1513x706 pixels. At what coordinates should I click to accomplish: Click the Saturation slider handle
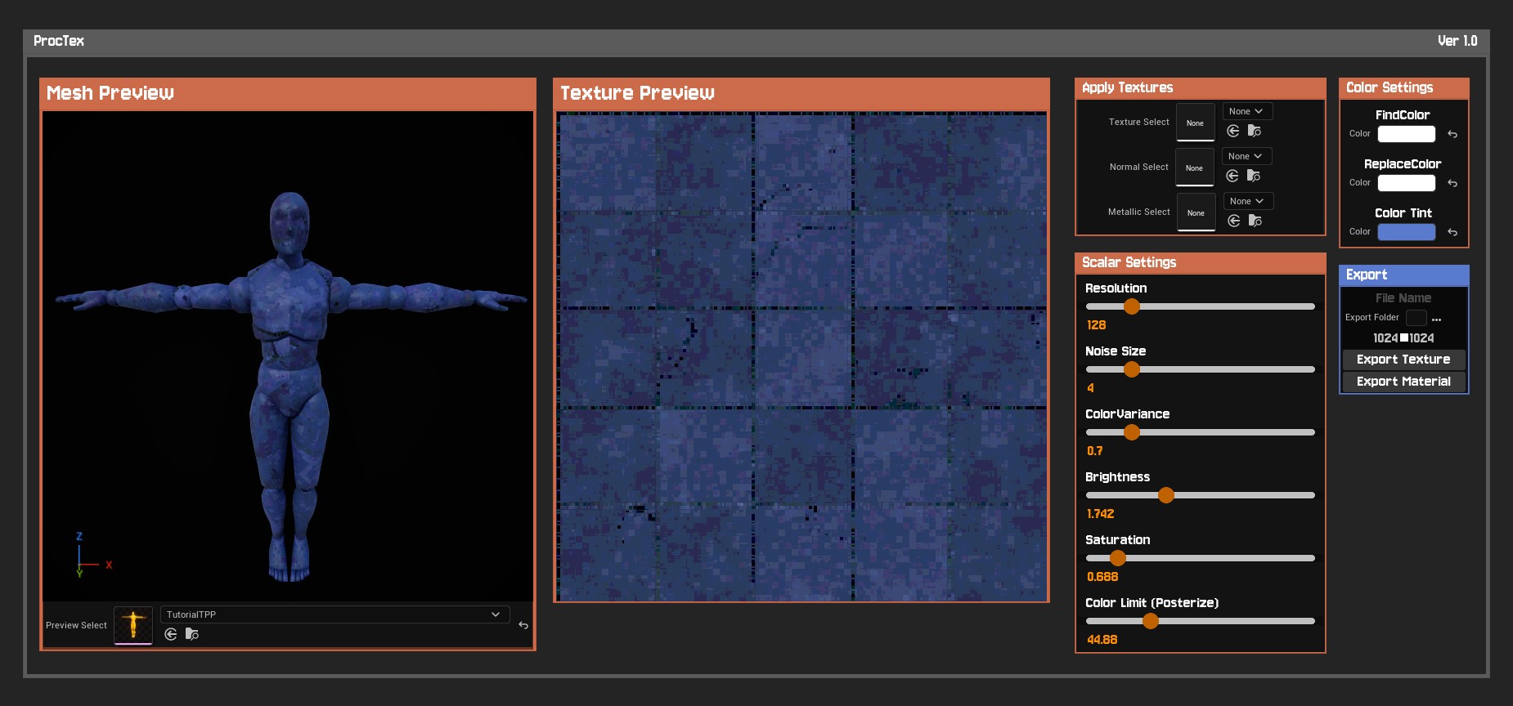pos(1118,558)
